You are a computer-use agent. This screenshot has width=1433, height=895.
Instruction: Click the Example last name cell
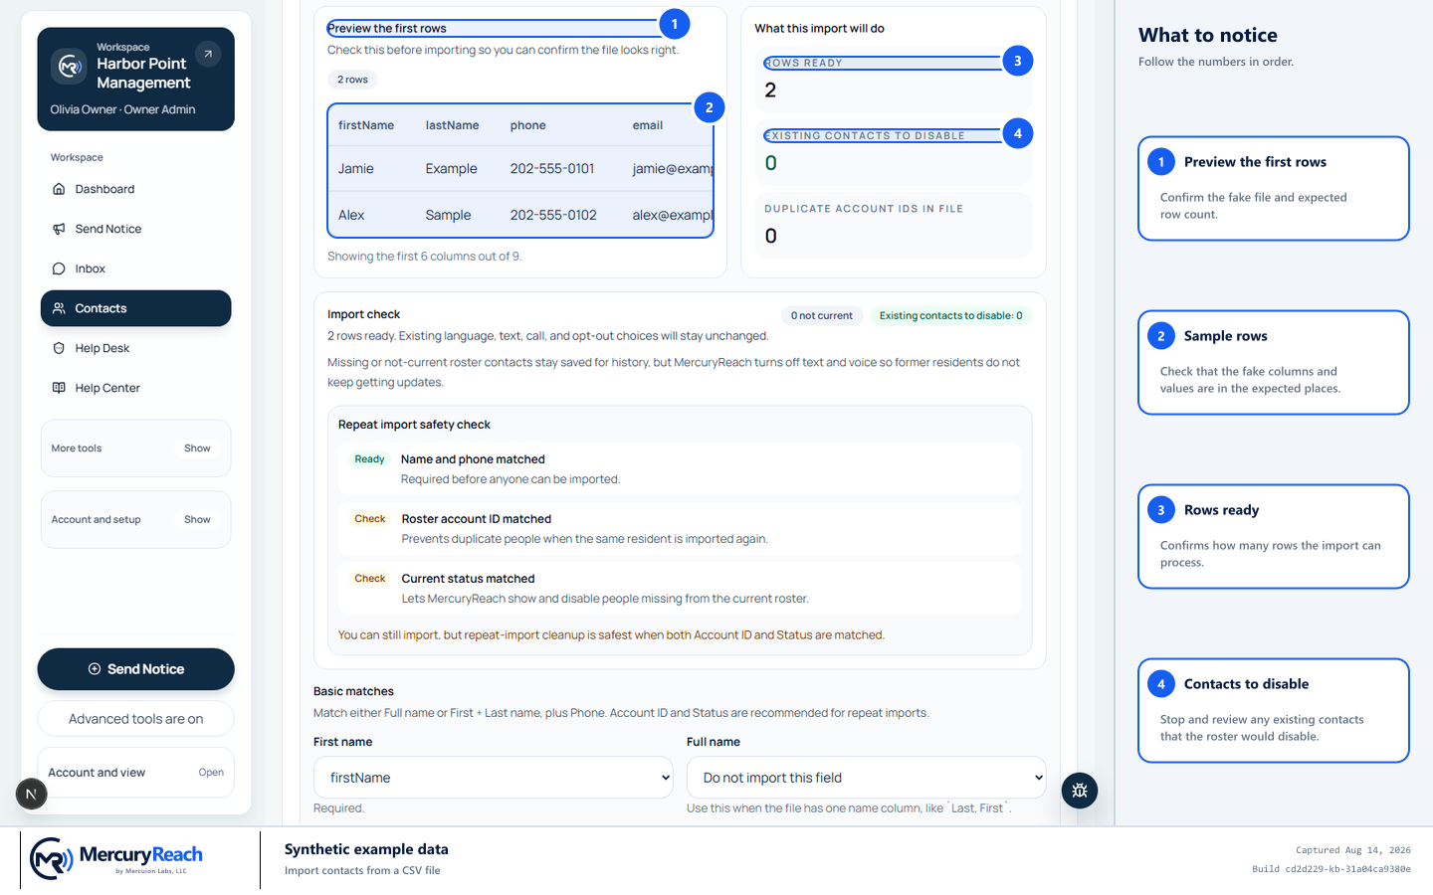pyautogui.click(x=452, y=169)
